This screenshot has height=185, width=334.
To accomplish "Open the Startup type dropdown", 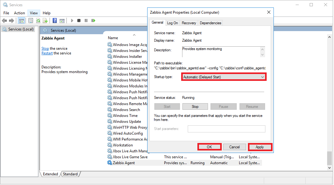I will [224, 77].
